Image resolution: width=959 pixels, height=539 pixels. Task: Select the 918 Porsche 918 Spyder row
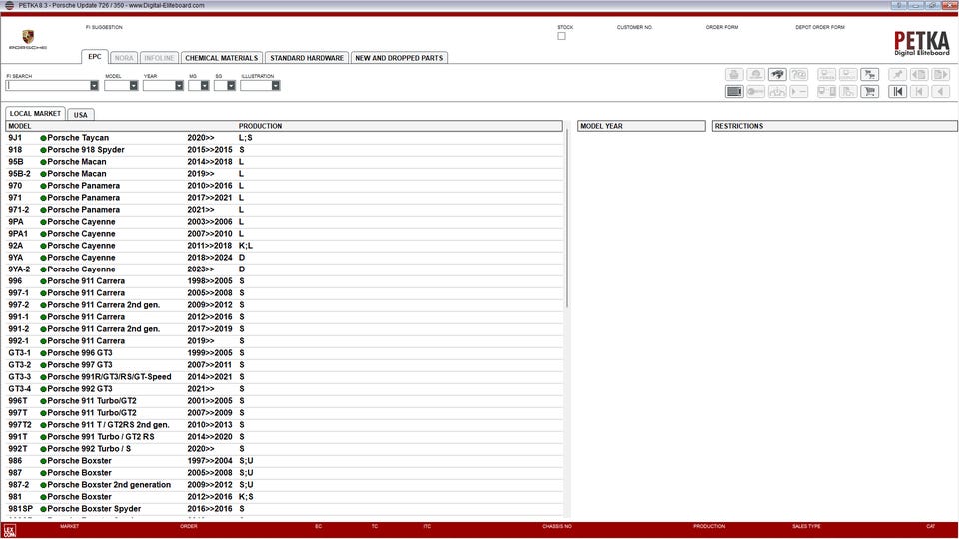(285, 150)
